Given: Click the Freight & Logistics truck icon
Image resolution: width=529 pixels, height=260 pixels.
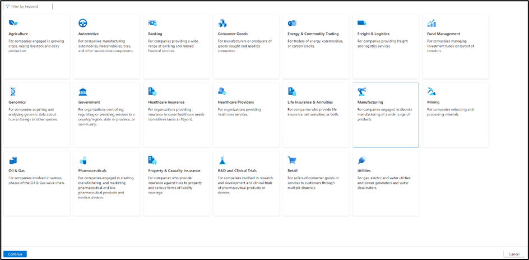Looking at the screenshot, I should [361, 23].
